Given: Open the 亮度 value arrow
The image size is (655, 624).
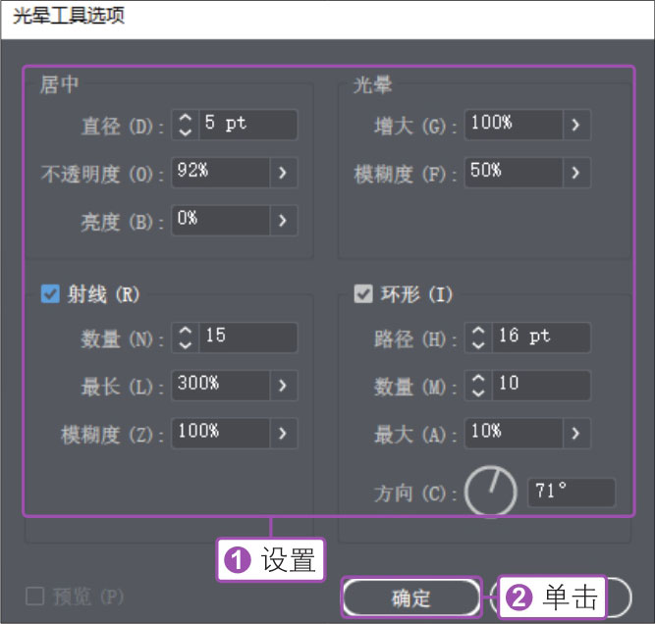Looking at the screenshot, I should [x=283, y=221].
